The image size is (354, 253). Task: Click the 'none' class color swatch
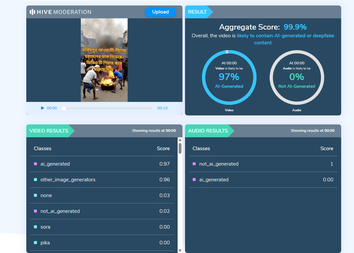36,195
